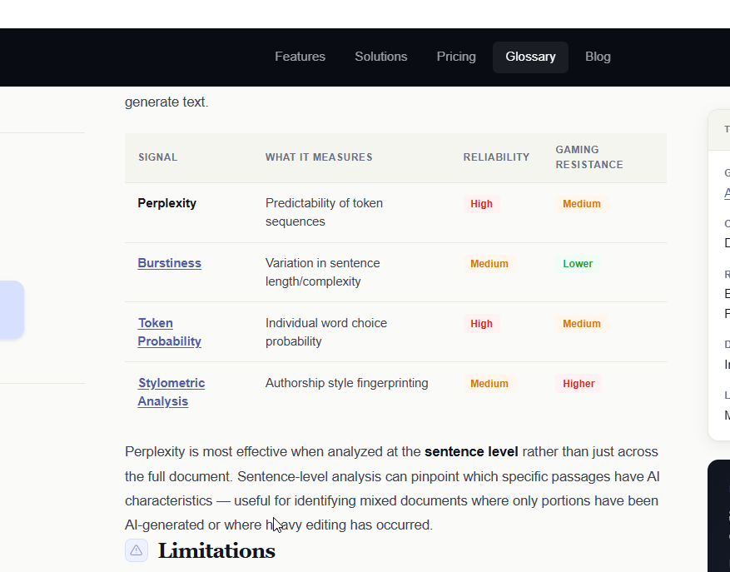Click the High reliability badge for Perplexity
730x572 pixels.
[481, 204]
